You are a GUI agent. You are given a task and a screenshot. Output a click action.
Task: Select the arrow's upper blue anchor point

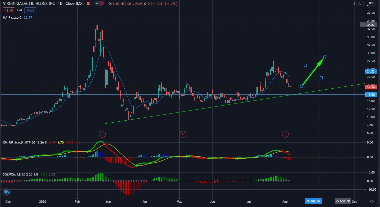coord(325,56)
